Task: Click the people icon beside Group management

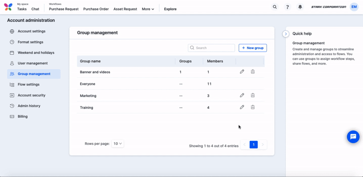Action: click(12, 74)
